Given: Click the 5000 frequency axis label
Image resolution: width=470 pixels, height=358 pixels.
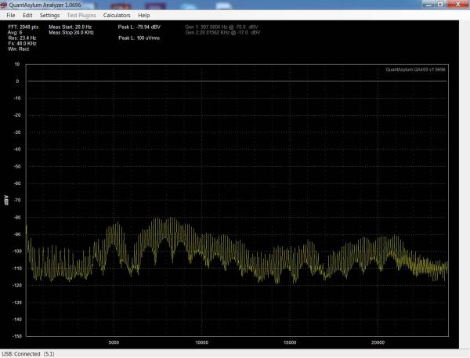Looking at the screenshot, I should [114, 342].
